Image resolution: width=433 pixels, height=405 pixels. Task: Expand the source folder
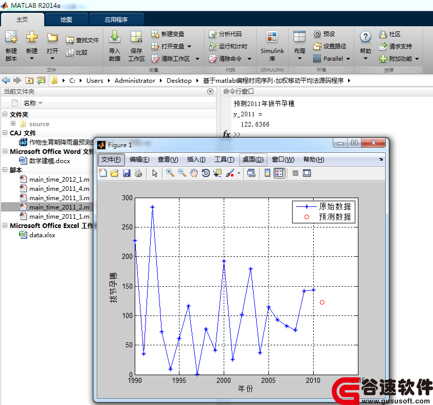tap(13, 124)
